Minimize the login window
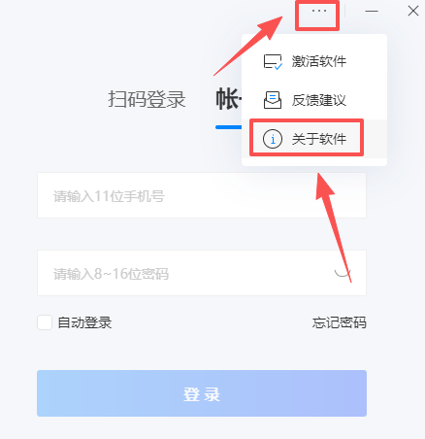 372,11
